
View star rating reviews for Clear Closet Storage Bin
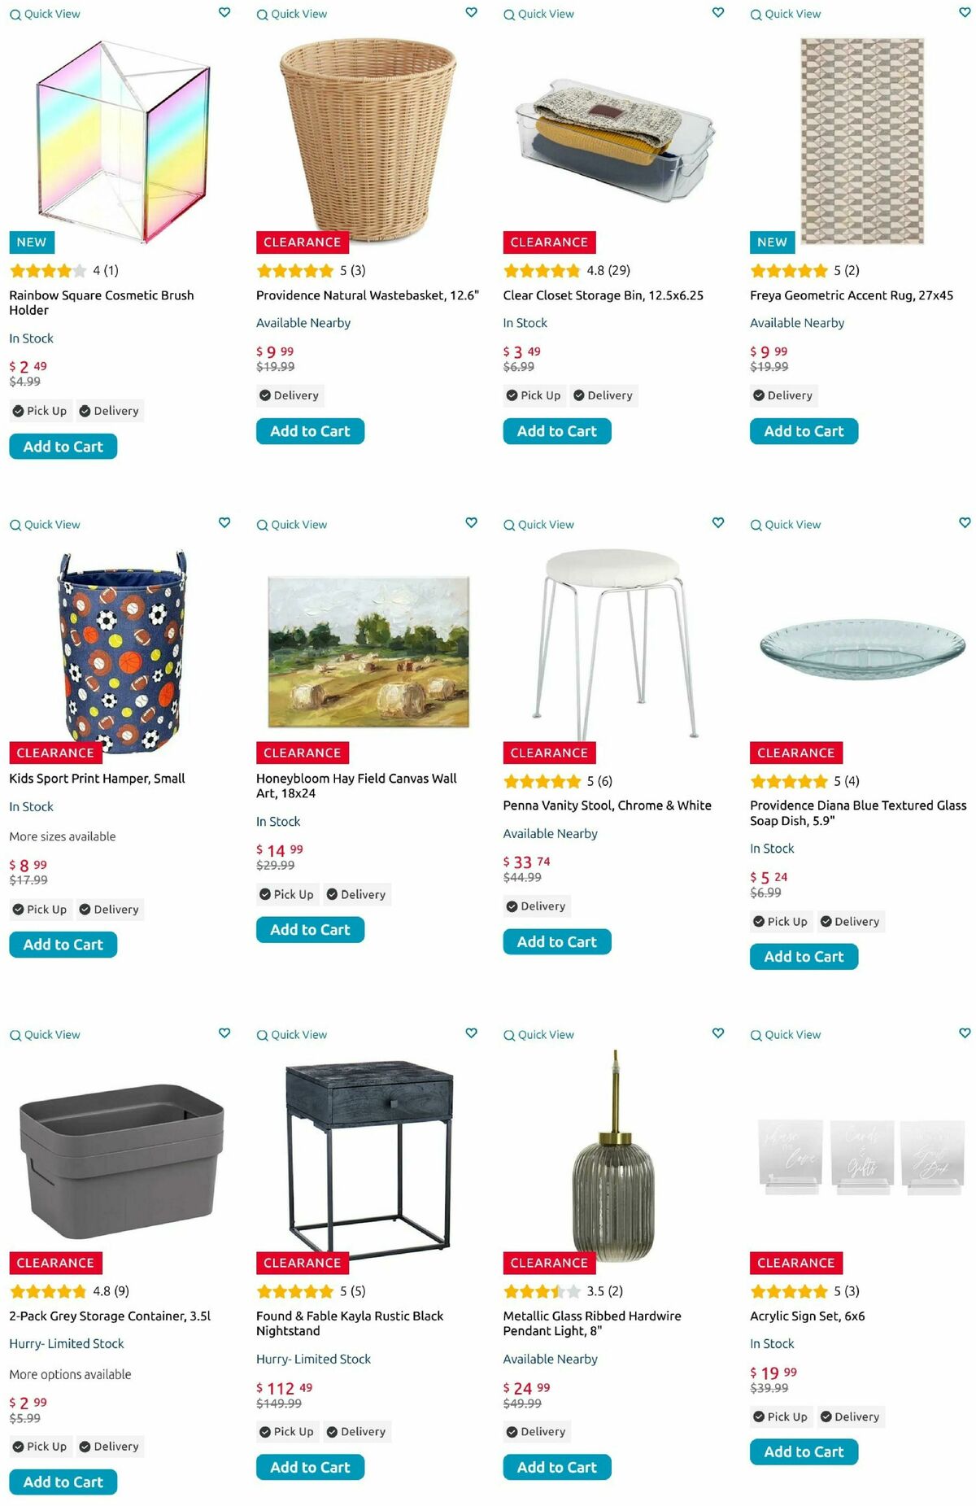[566, 270]
